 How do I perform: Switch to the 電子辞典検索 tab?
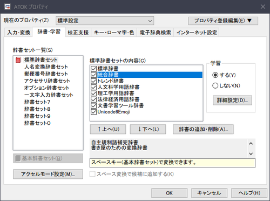tap(156, 32)
